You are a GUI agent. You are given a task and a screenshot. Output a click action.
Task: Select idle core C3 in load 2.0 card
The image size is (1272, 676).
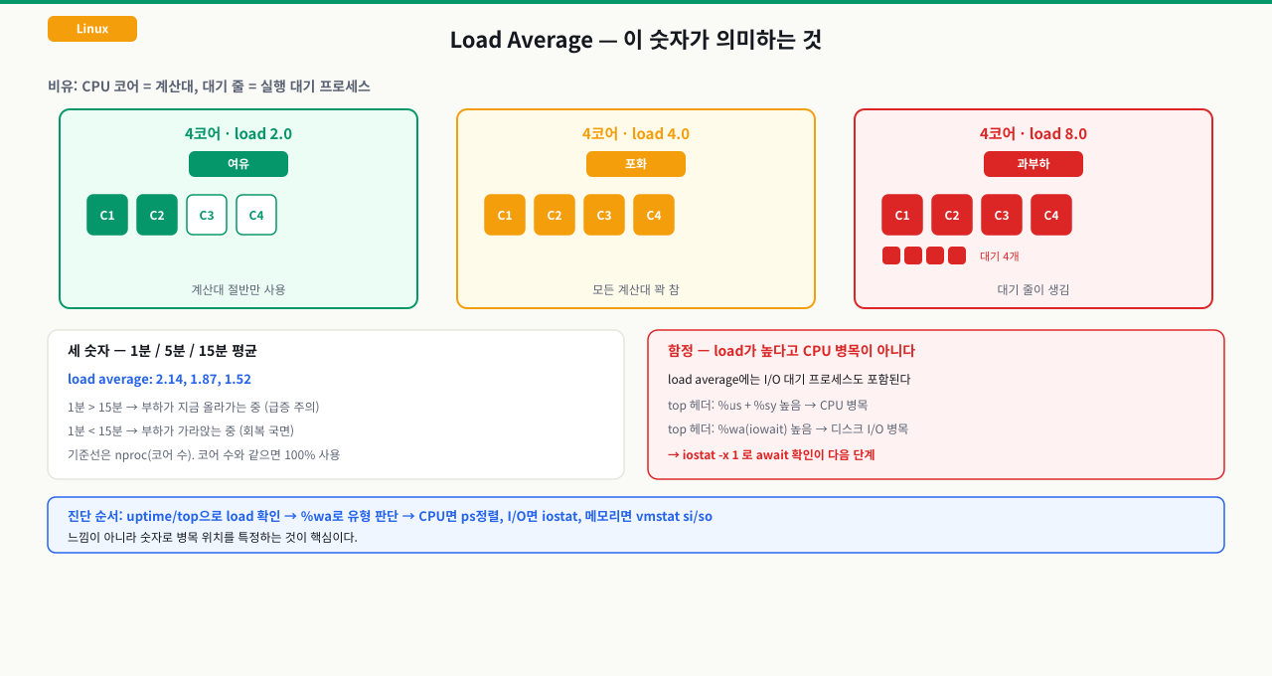pyautogui.click(x=207, y=215)
